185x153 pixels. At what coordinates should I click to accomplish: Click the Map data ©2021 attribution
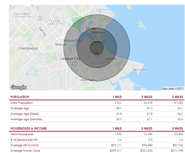click(173, 88)
